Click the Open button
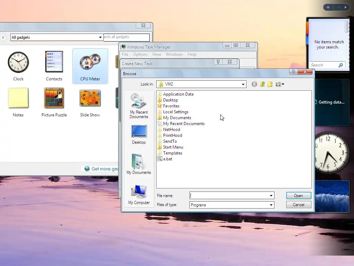Image resolution: width=354 pixels, height=266 pixels. tap(298, 196)
